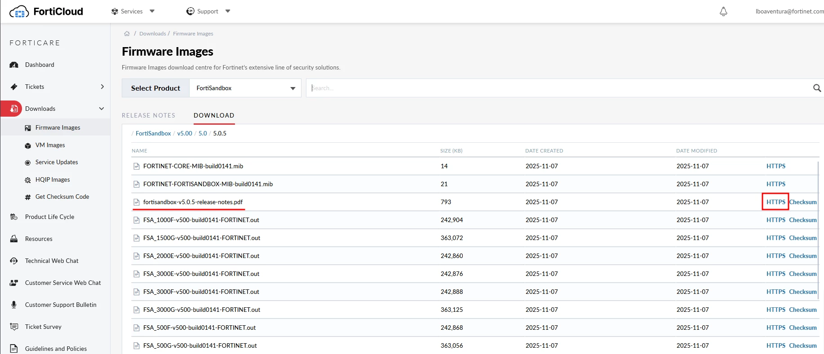The height and width of the screenshot is (354, 824).
Task: Open Product Life Cycle page
Action: point(50,217)
